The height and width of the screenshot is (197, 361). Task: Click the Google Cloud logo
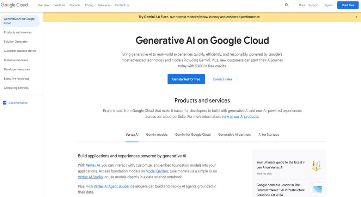tap(14, 5)
